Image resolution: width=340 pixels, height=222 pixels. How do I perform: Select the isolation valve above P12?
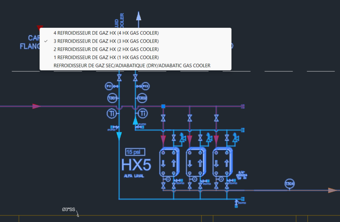tap(135, 78)
